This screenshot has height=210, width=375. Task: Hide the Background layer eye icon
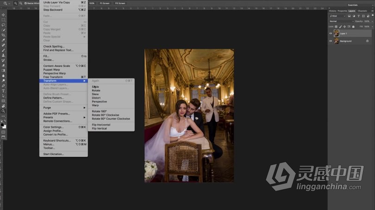pyautogui.click(x=331, y=41)
